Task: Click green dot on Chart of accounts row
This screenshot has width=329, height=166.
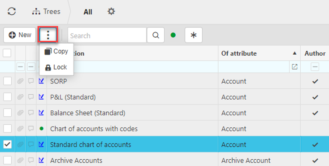Action: tap(41, 128)
